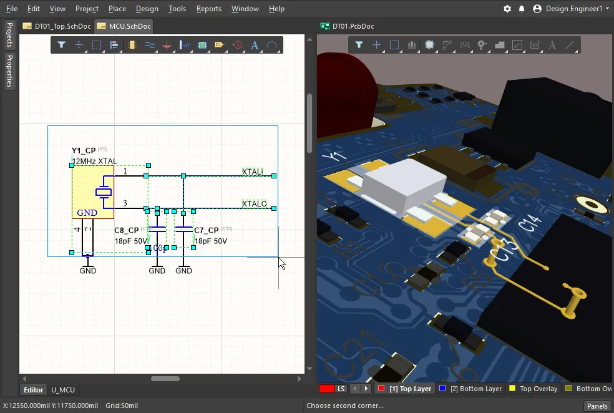Screen dimensions: 614x413
Task: Select the Place Sheet Symbol tool
Action: coord(202,45)
